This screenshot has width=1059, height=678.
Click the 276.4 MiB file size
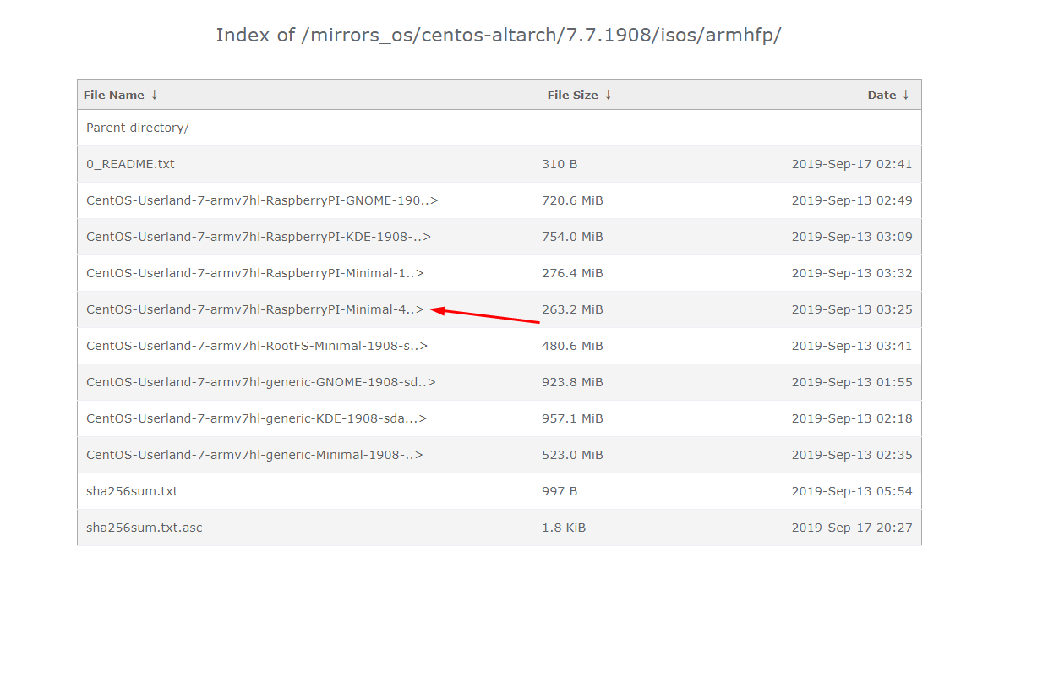pos(572,273)
